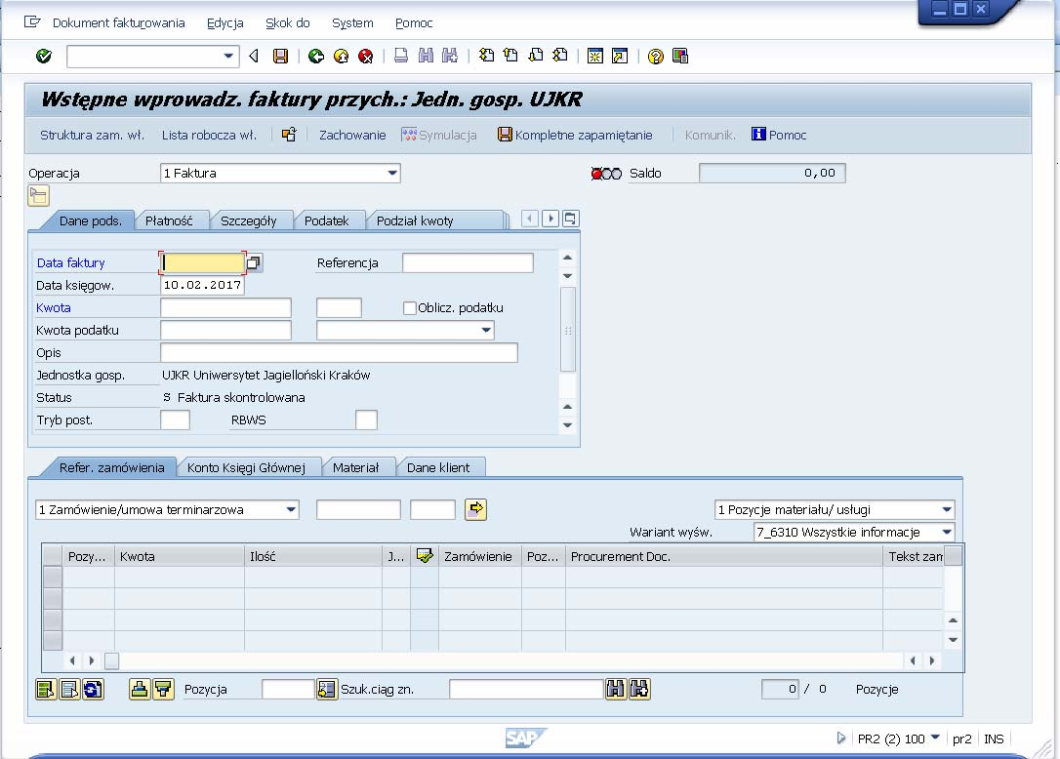Click the left-pointing triangle beside the command field
1060x759 pixels.
254,57
